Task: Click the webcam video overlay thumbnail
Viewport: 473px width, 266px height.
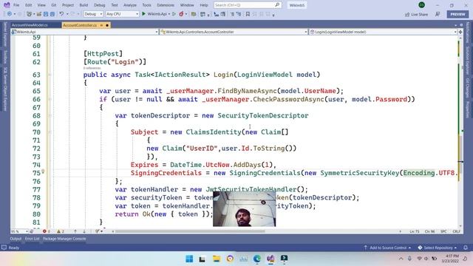Action: [x=245, y=209]
